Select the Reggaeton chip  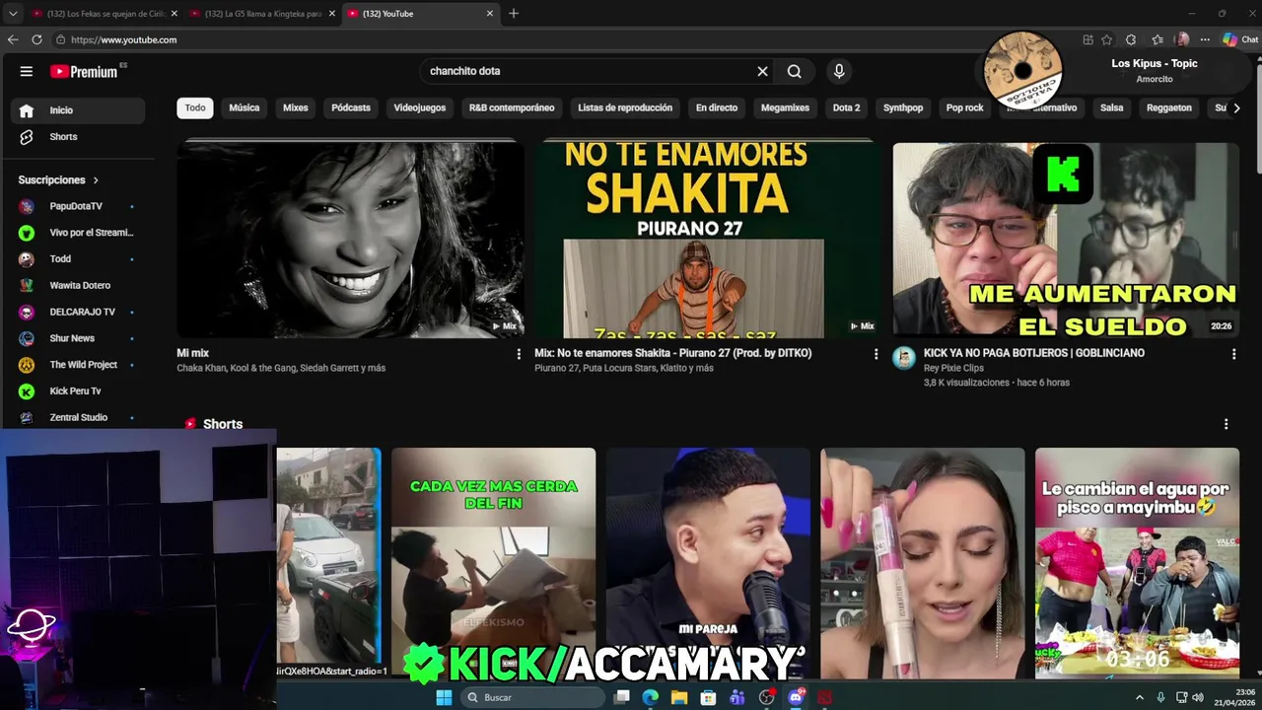pyautogui.click(x=1169, y=107)
